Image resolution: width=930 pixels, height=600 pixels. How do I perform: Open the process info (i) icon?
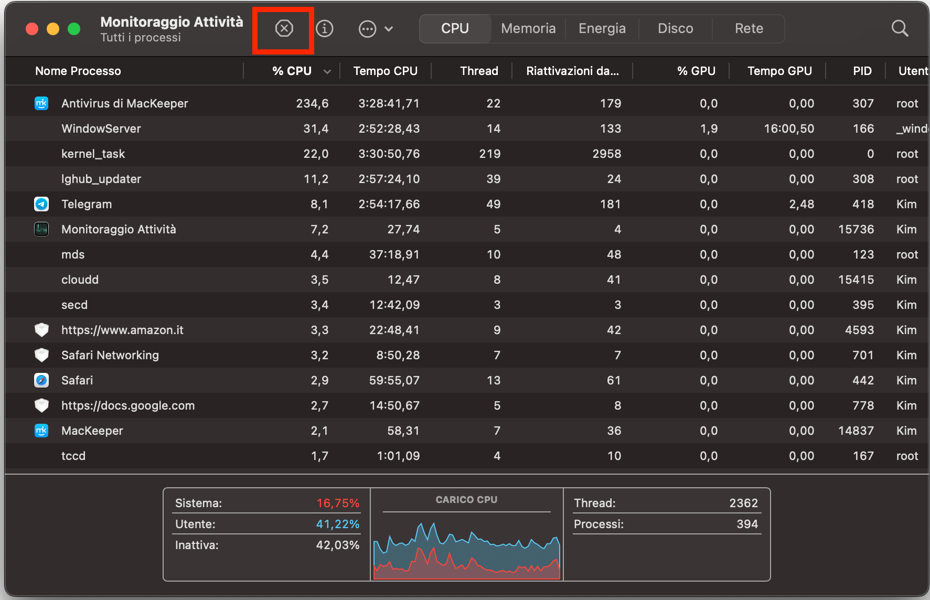click(x=325, y=28)
